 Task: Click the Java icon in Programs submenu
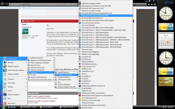tap(56, 82)
